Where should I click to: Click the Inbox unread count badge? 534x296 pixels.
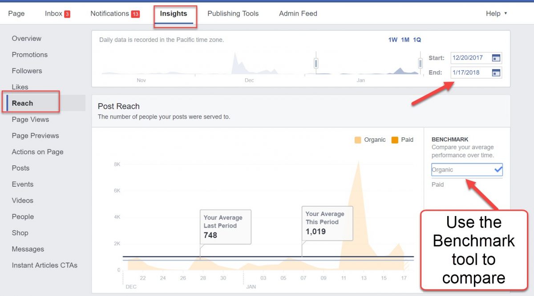coord(67,13)
